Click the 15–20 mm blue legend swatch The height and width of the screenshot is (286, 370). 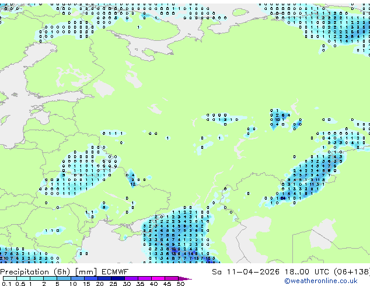(90, 278)
